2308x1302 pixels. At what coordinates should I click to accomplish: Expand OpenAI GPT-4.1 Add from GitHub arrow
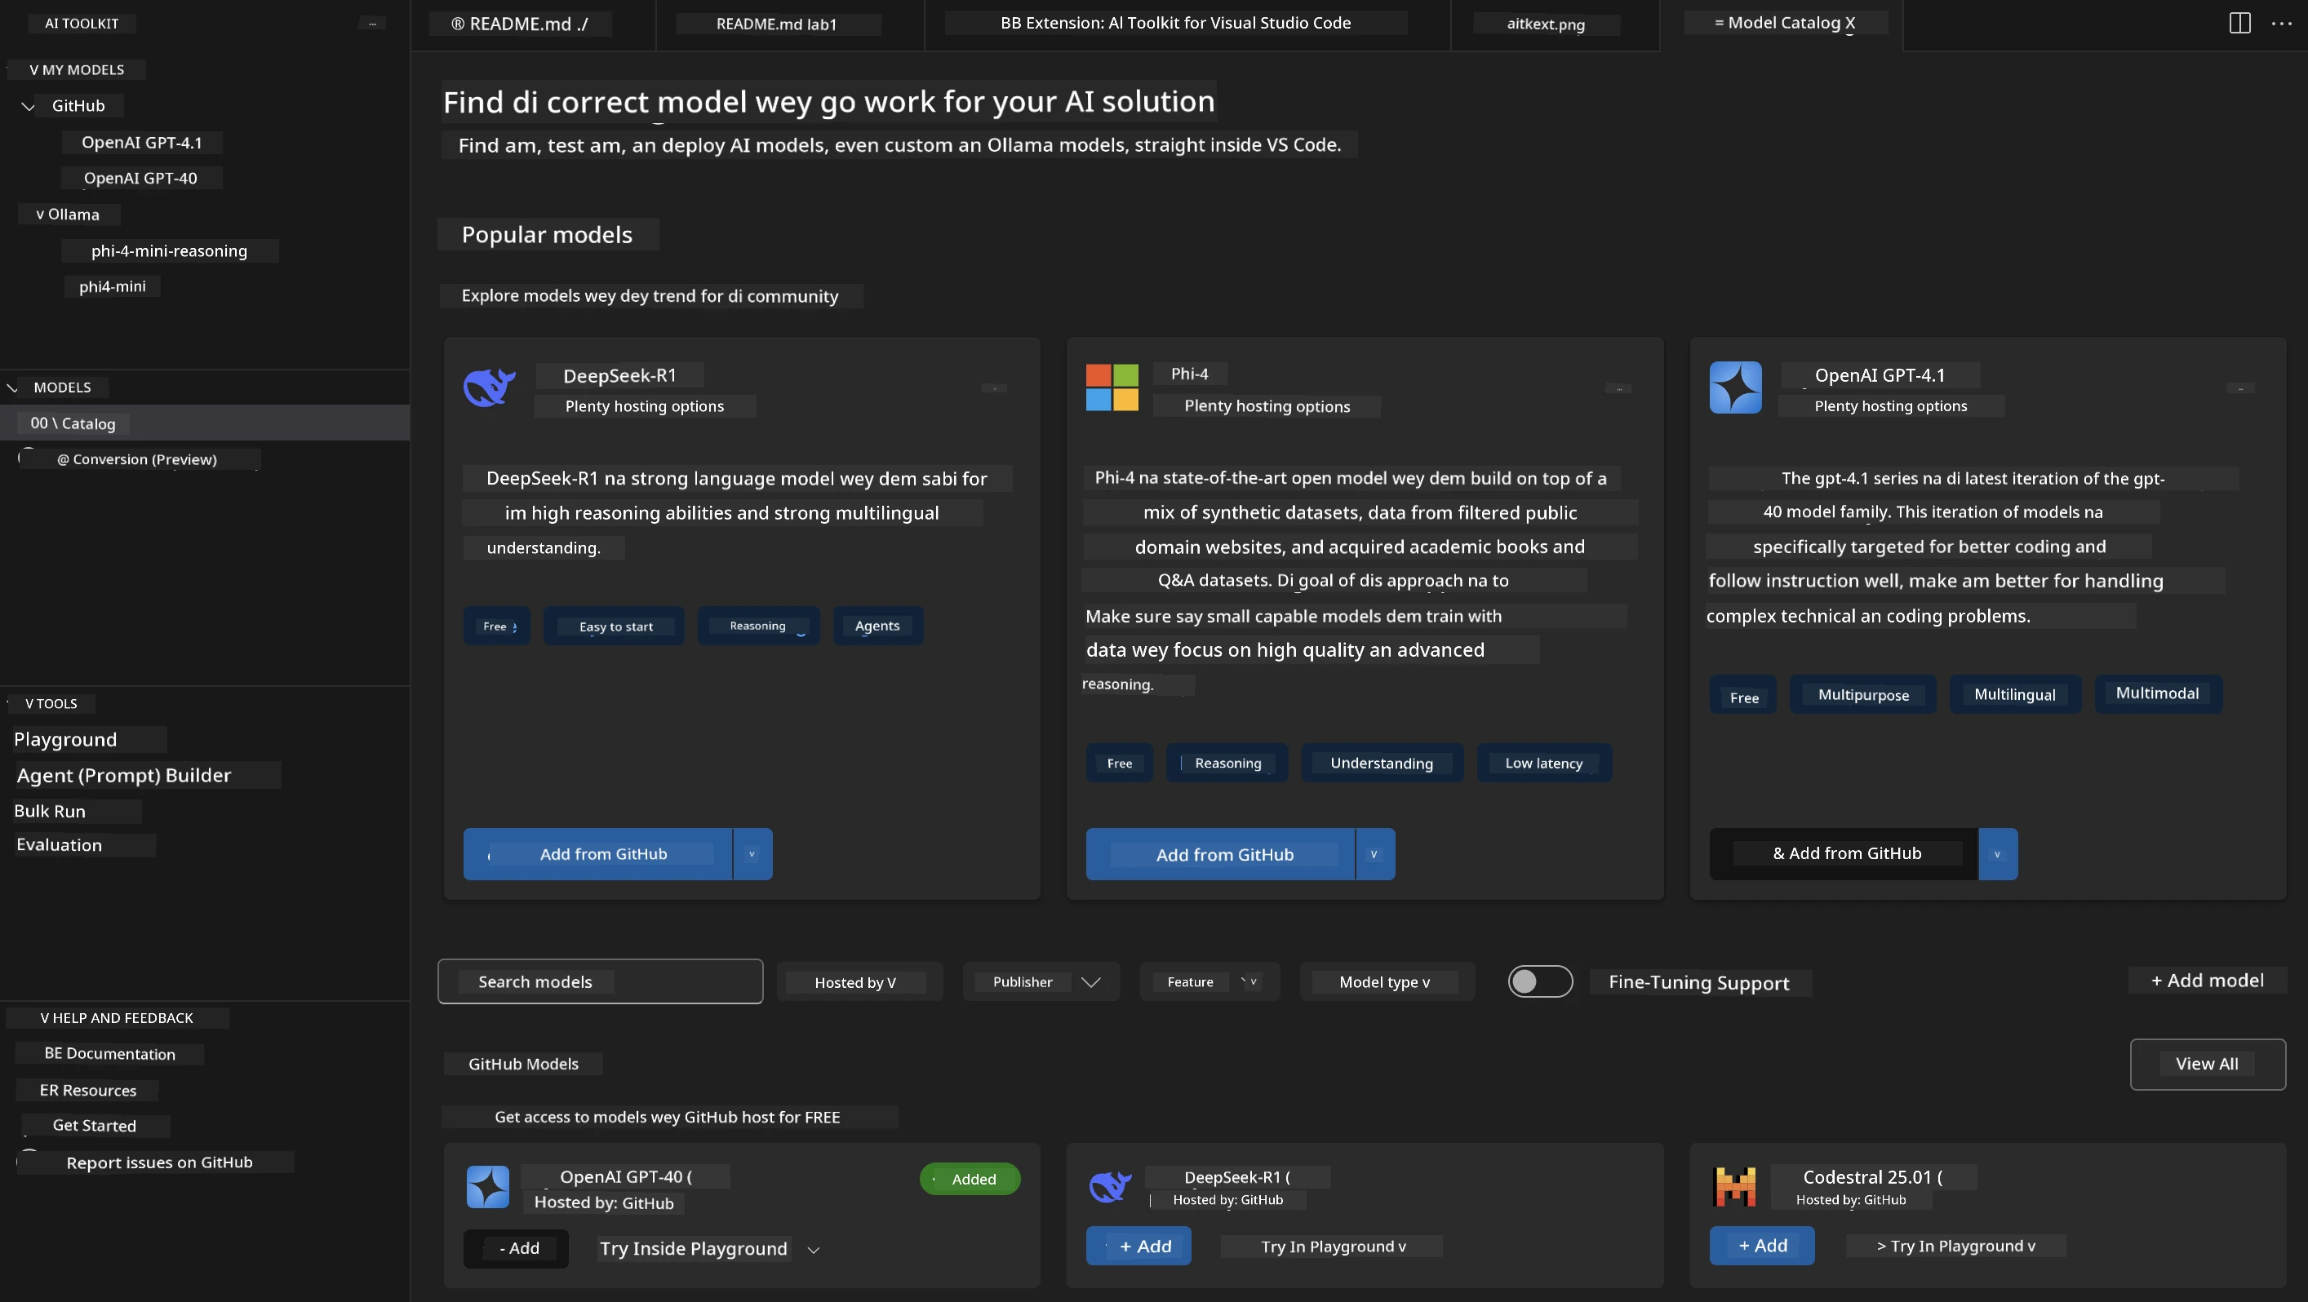click(x=1998, y=854)
